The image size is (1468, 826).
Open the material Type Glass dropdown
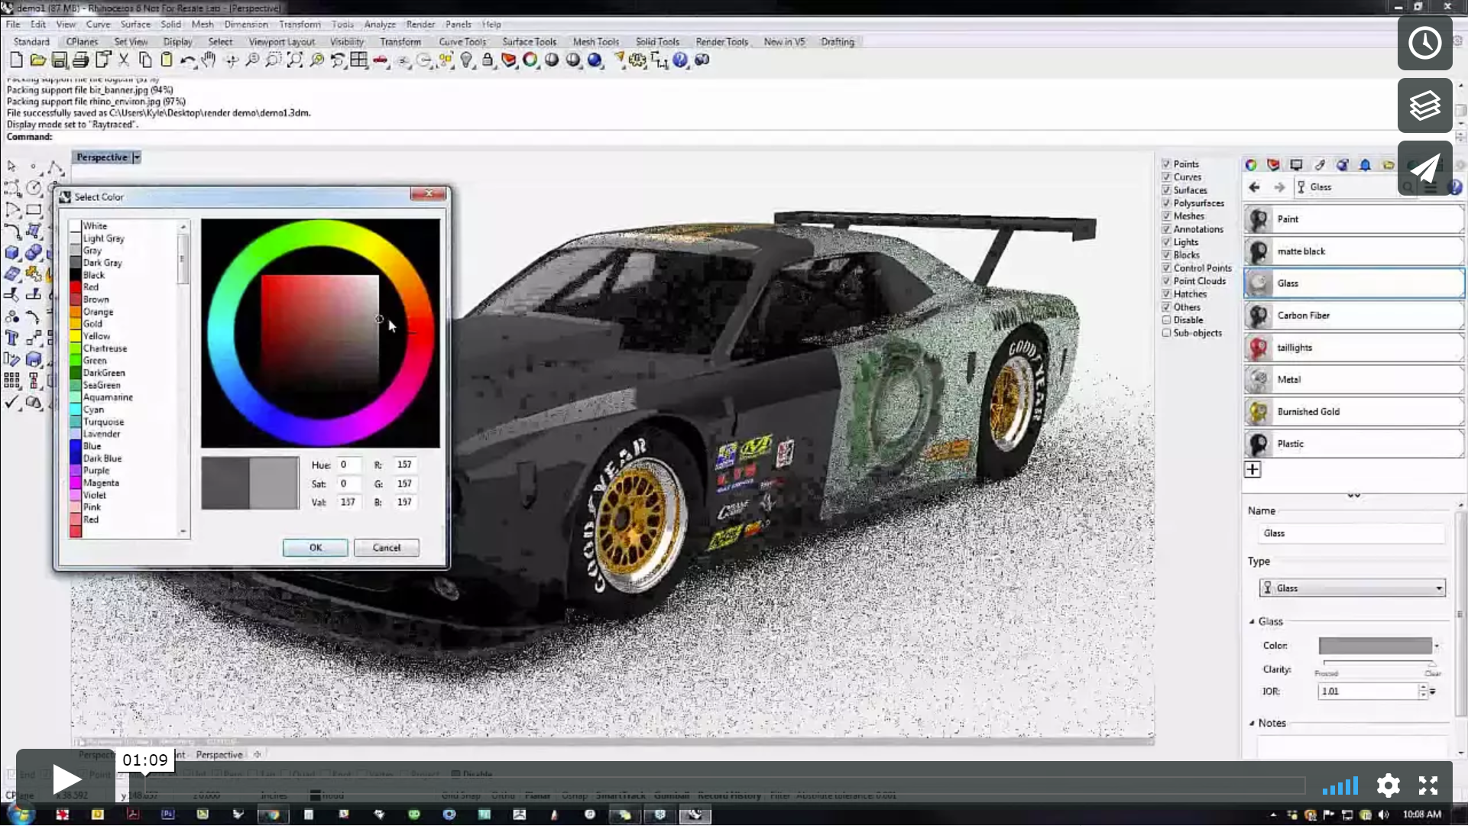(x=1352, y=588)
